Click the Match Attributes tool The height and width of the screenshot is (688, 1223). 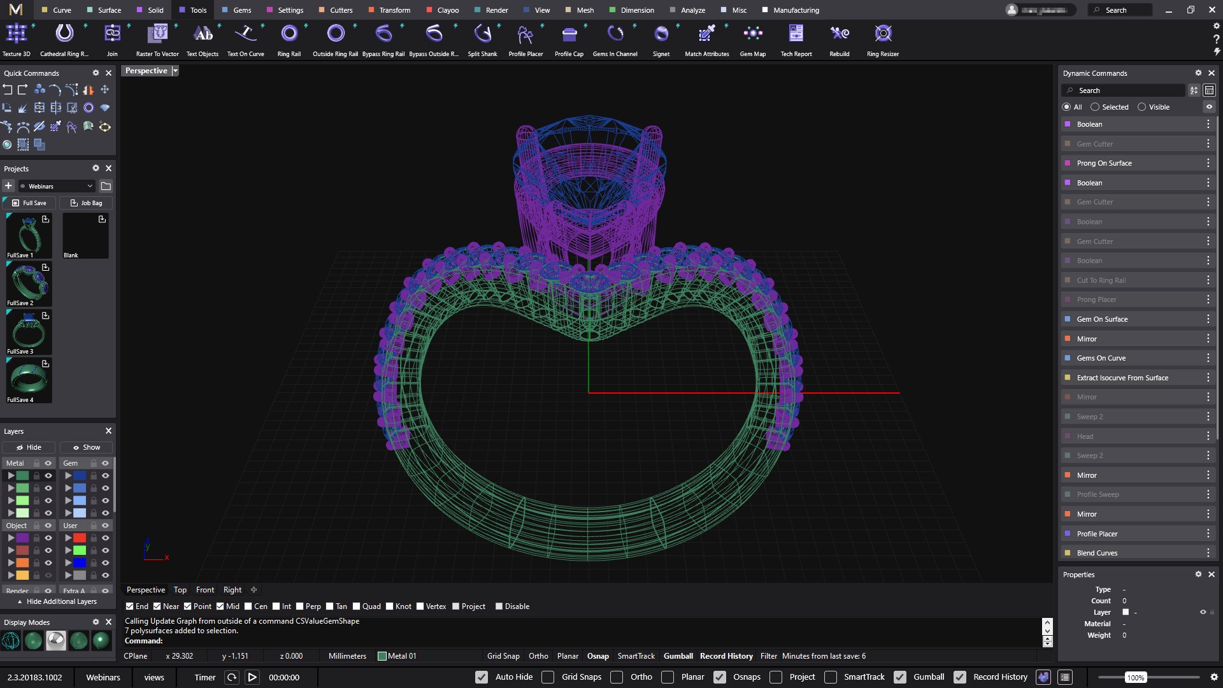pos(706,40)
